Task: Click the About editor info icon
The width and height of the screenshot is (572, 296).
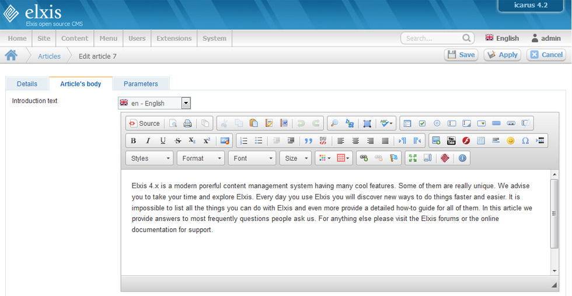Action: tap(462, 158)
